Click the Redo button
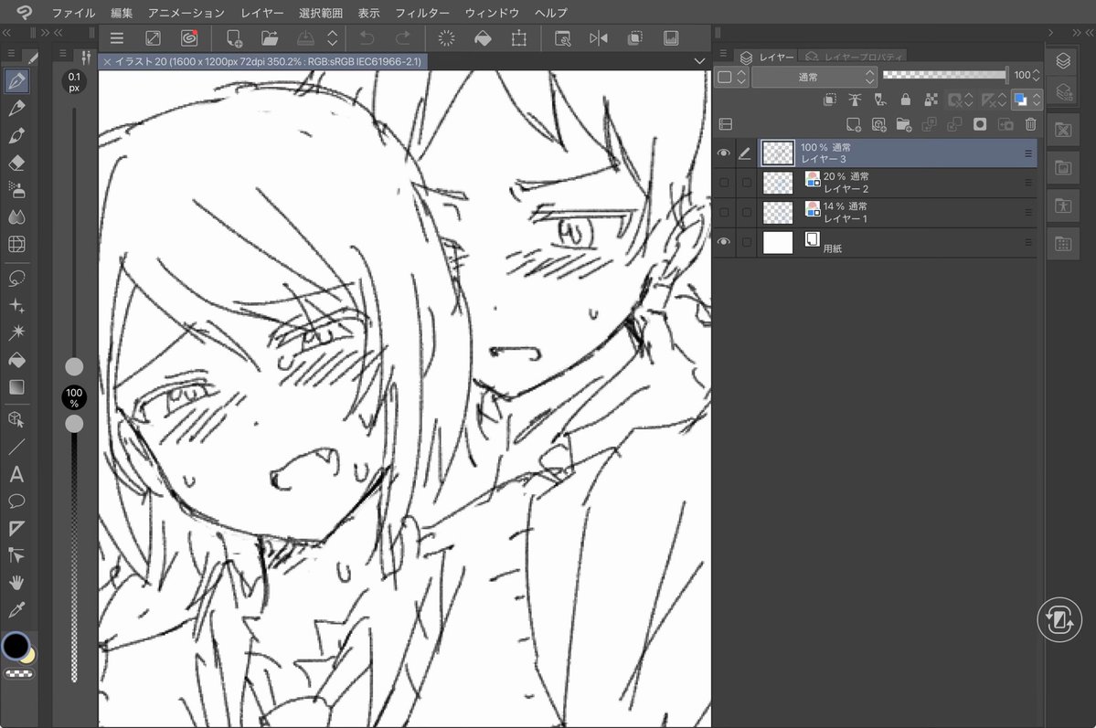1096x728 pixels. coord(402,38)
